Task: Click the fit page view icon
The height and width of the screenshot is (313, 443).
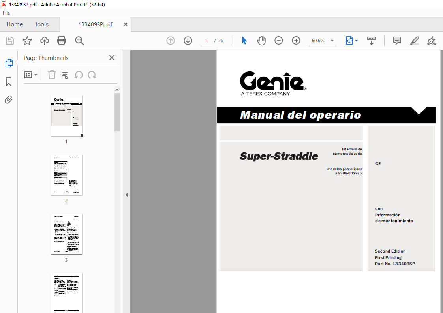Action: click(x=349, y=41)
